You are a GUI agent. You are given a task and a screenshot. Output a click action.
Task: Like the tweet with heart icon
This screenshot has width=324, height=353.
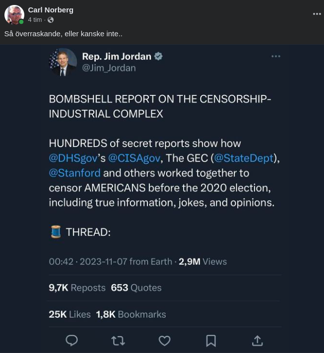(164, 341)
